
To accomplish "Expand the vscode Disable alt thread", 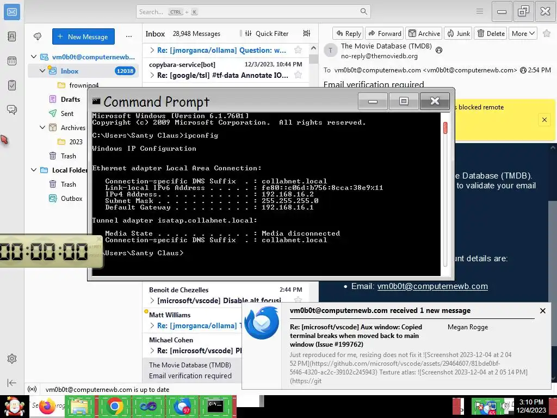I will 152,300.
